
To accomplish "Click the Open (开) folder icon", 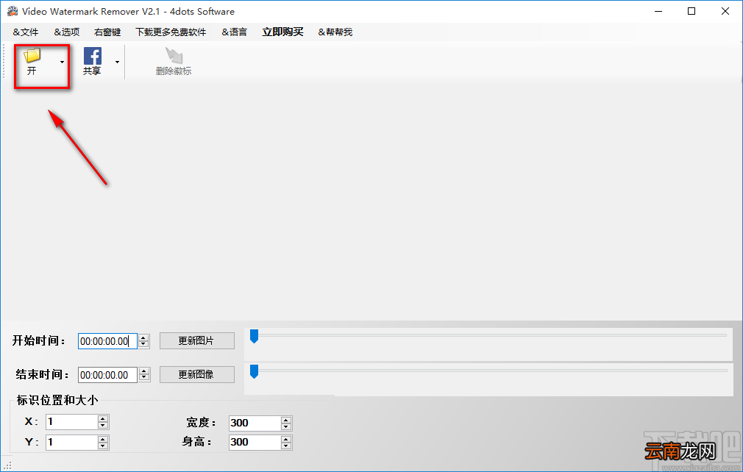I will pyautogui.click(x=32, y=56).
